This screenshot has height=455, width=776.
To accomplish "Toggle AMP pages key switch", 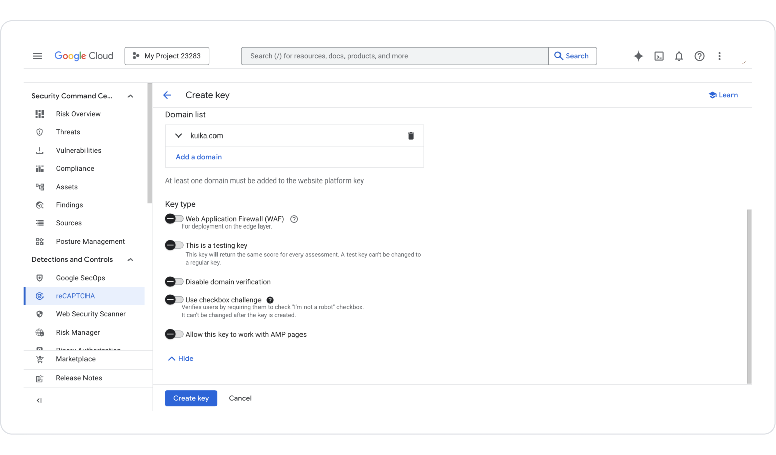I will (x=174, y=334).
